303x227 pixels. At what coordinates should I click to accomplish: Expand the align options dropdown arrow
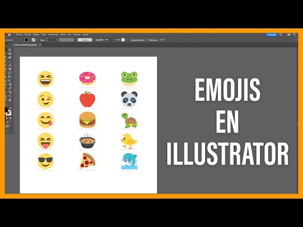pyautogui.click(x=165, y=40)
